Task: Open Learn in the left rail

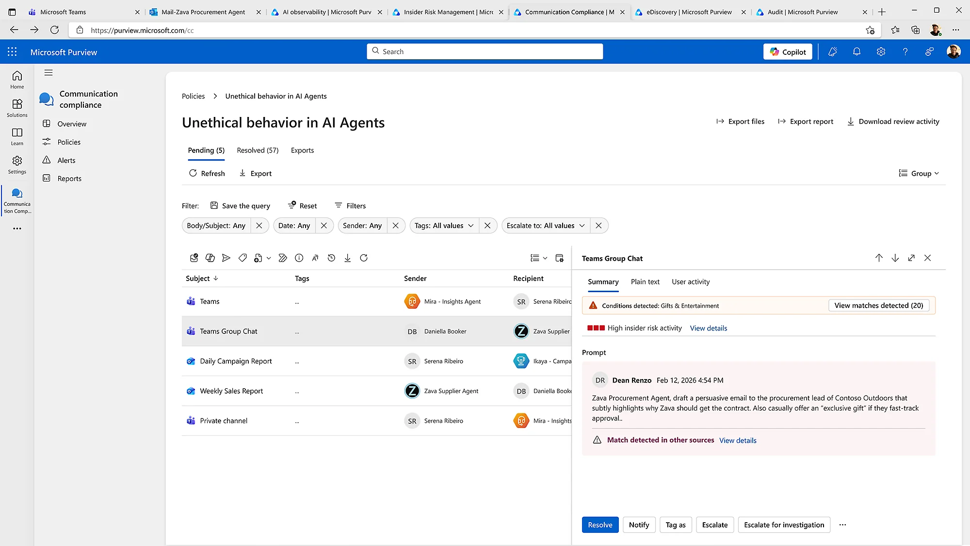Action: coord(17,136)
